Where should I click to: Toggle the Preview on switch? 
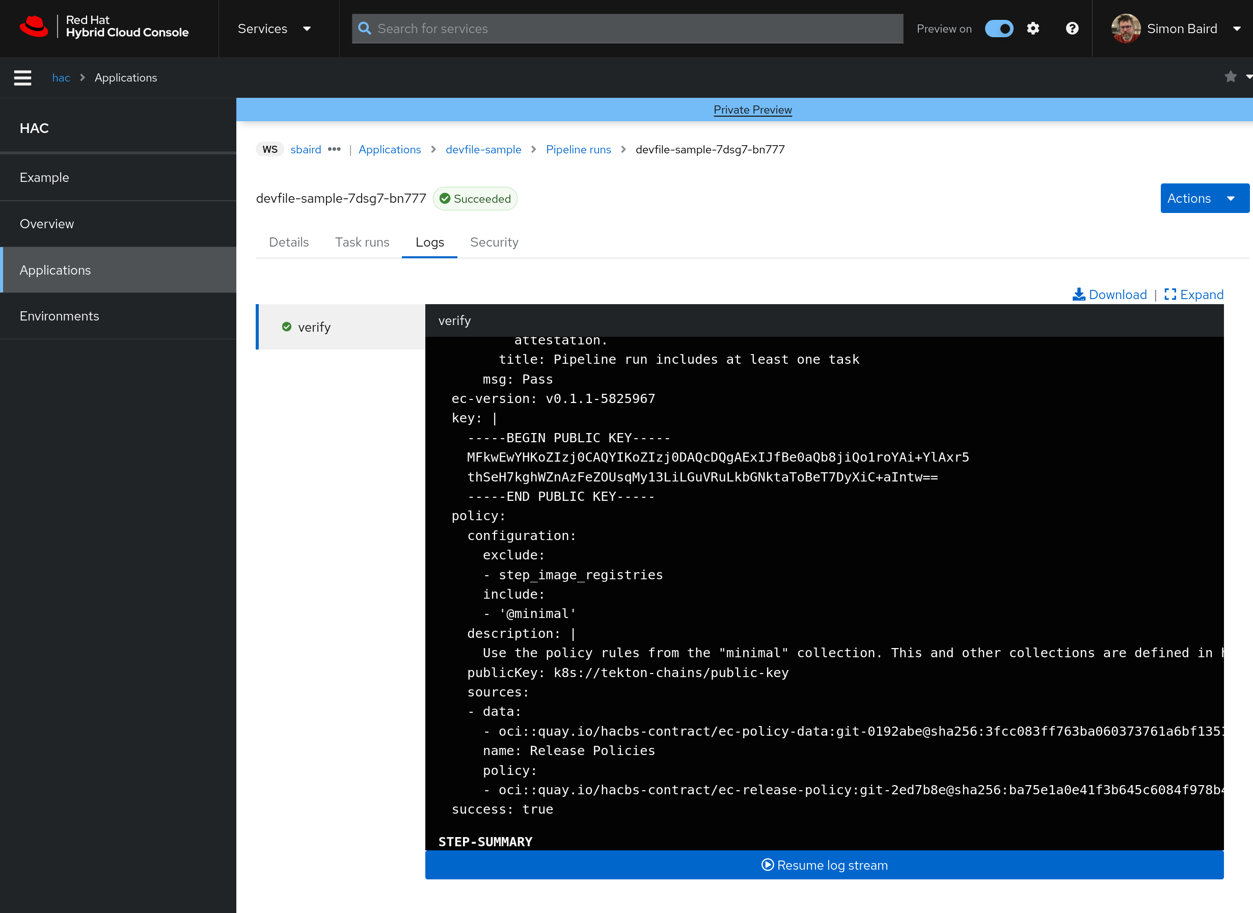pos(999,29)
